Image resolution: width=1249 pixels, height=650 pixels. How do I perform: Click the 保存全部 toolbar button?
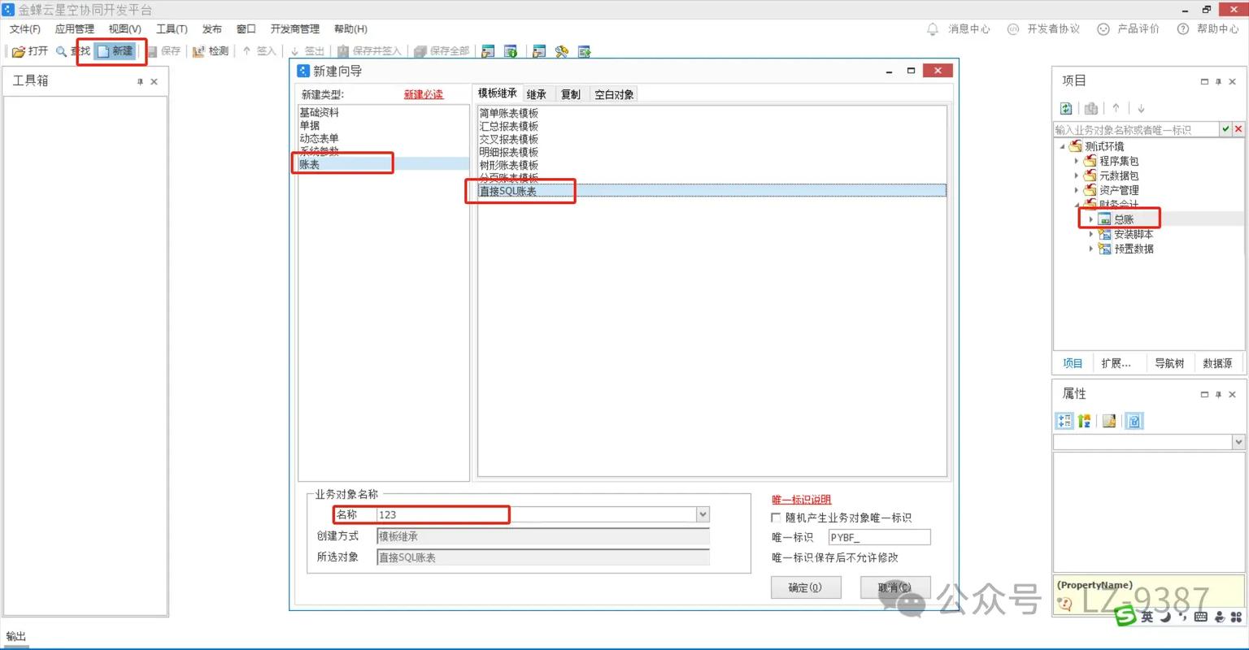pyautogui.click(x=442, y=51)
